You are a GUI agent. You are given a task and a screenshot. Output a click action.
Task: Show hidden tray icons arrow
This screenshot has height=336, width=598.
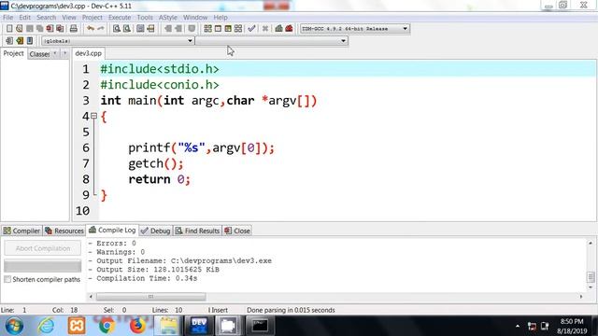click(517, 326)
